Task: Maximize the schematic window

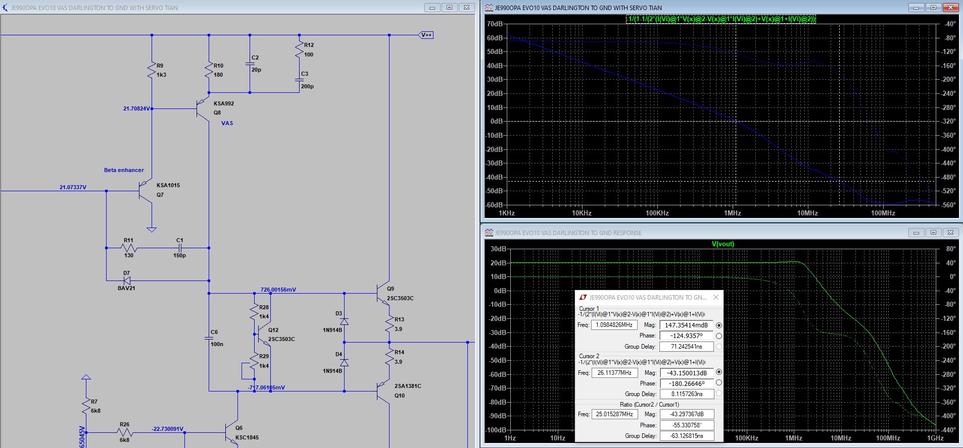Action: 449,8
